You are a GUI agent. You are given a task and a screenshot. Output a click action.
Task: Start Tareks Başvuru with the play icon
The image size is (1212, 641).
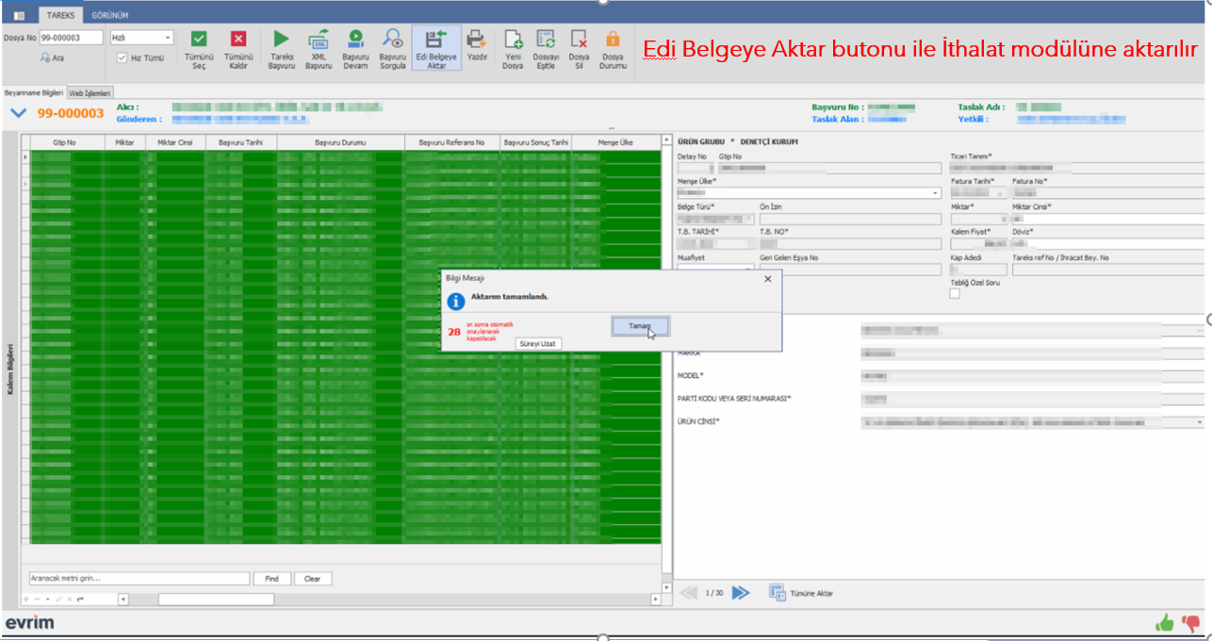(x=281, y=40)
